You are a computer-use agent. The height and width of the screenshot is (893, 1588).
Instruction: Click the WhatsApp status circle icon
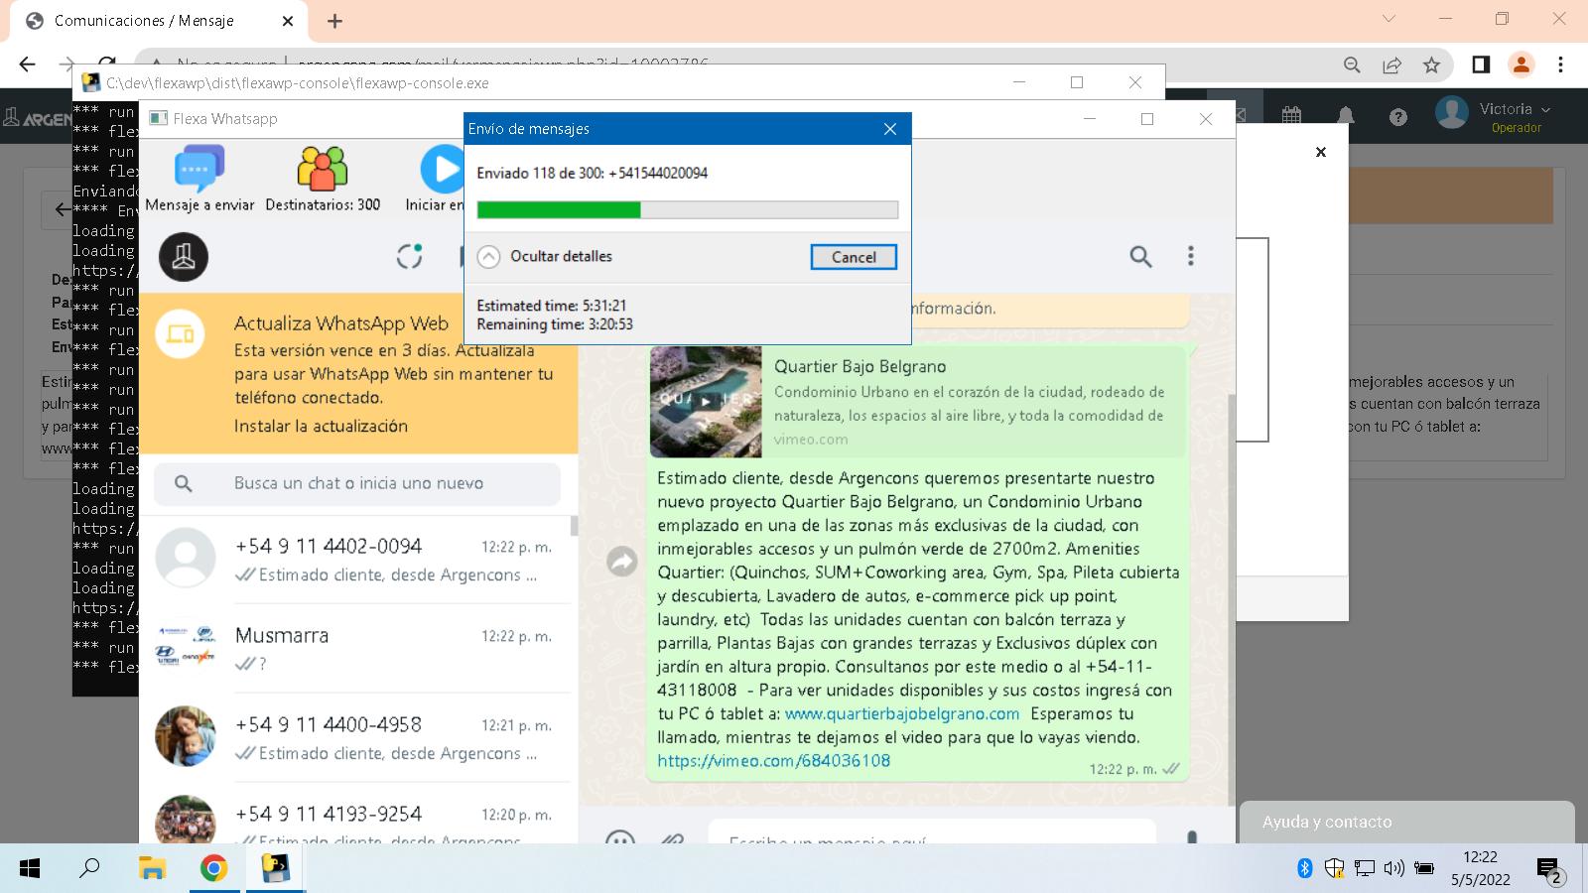[x=410, y=257]
